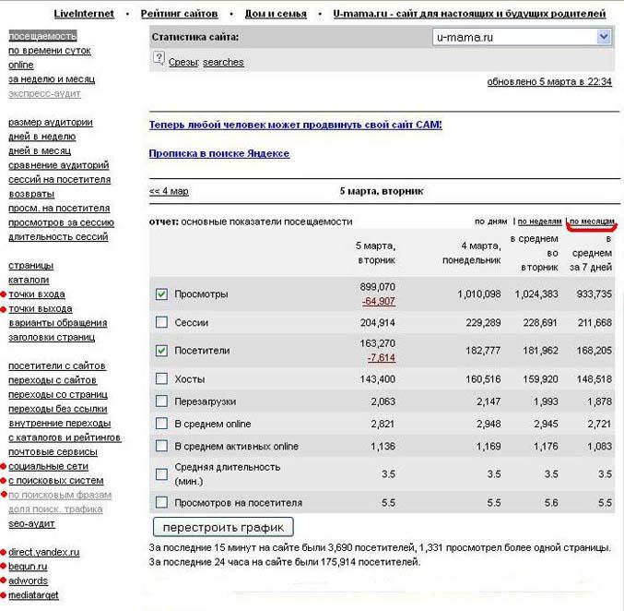Select посещаемость in the sidebar
This screenshot has height=611, width=624.
point(42,36)
